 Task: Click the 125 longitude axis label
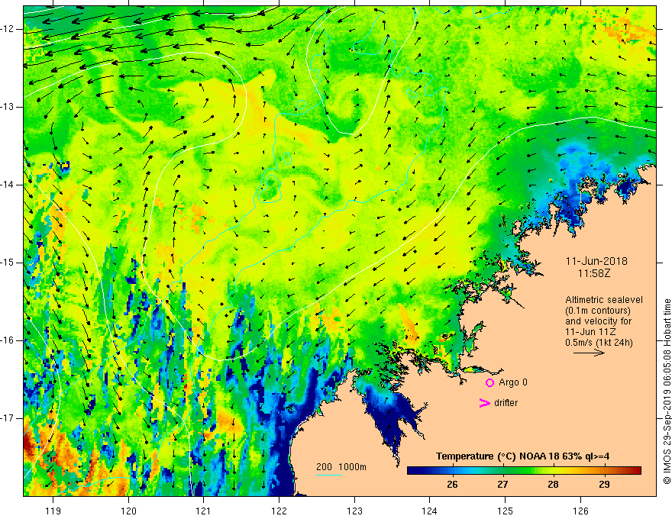coord(506,511)
